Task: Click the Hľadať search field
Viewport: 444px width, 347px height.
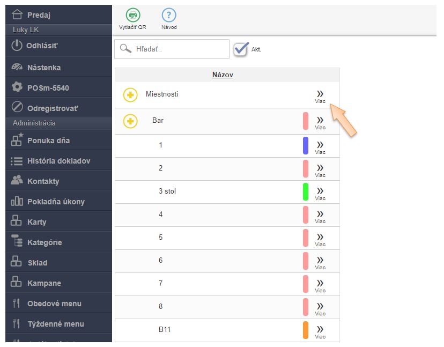Action: (x=178, y=49)
